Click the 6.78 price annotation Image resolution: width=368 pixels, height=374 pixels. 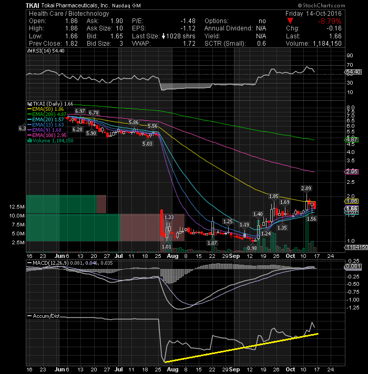coord(94,112)
